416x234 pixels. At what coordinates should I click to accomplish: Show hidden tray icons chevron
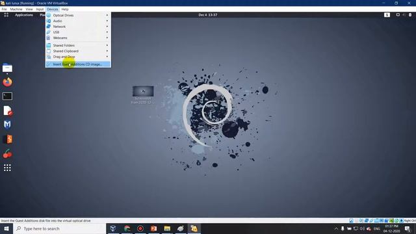coord(336,229)
